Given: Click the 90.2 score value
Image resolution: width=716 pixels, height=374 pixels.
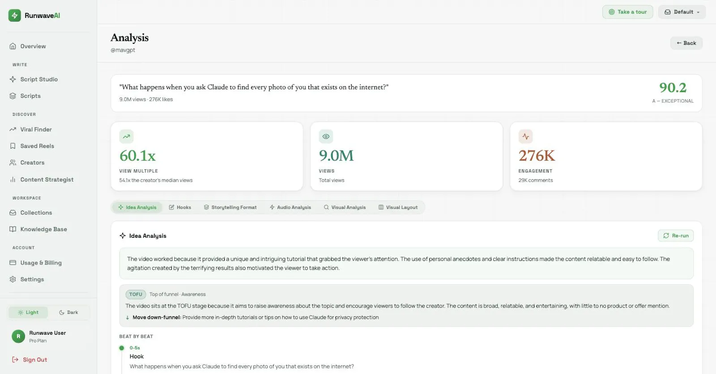Looking at the screenshot, I should 673,88.
